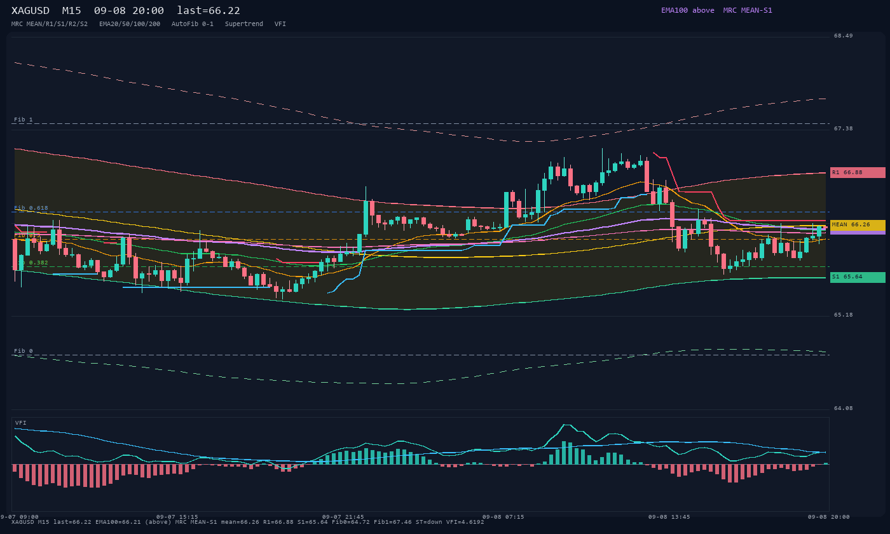Screen dimensions: 890x534
Task: Click the 09-07 21:45 time axis label
Action: pyautogui.click(x=343, y=517)
